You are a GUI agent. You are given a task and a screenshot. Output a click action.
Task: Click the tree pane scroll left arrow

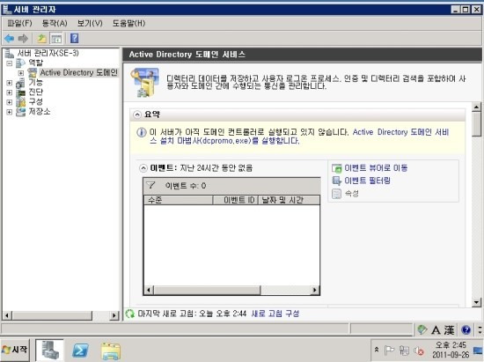pyautogui.click(x=7, y=315)
